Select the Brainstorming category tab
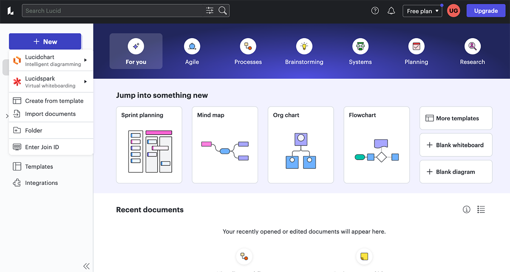The height and width of the screenshot is (272, 510). tap(304, 51)
